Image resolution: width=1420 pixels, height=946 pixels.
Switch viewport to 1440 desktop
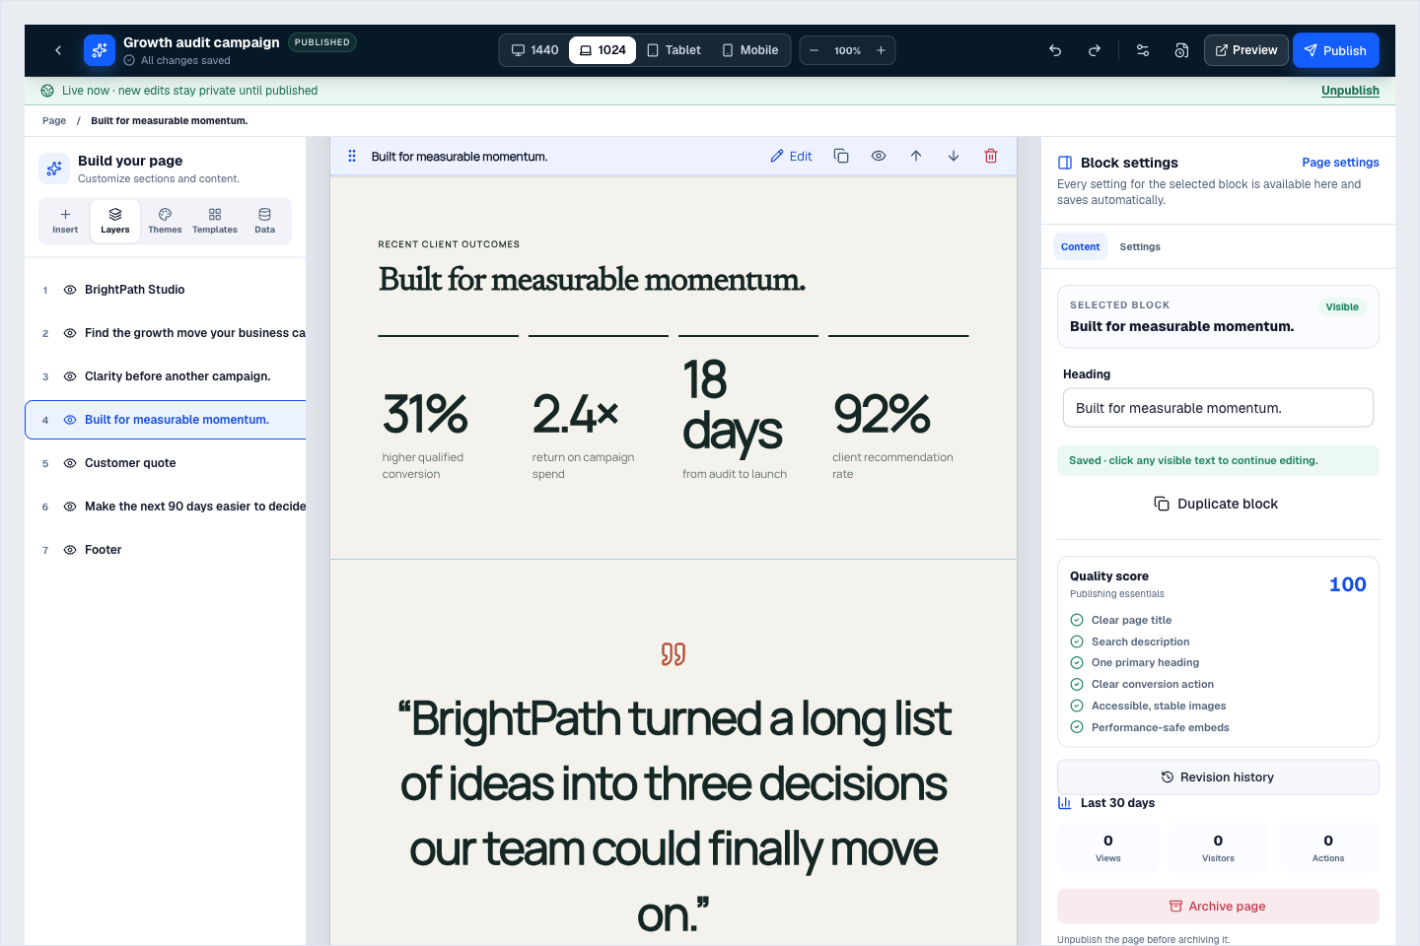(534, 50)
